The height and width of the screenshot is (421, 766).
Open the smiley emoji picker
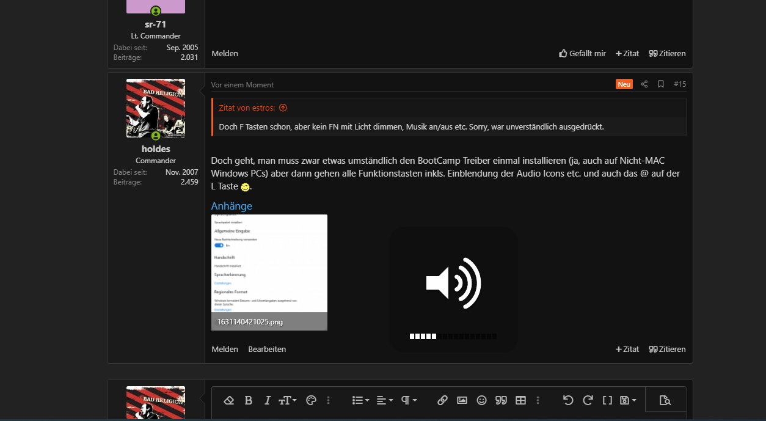482,400
